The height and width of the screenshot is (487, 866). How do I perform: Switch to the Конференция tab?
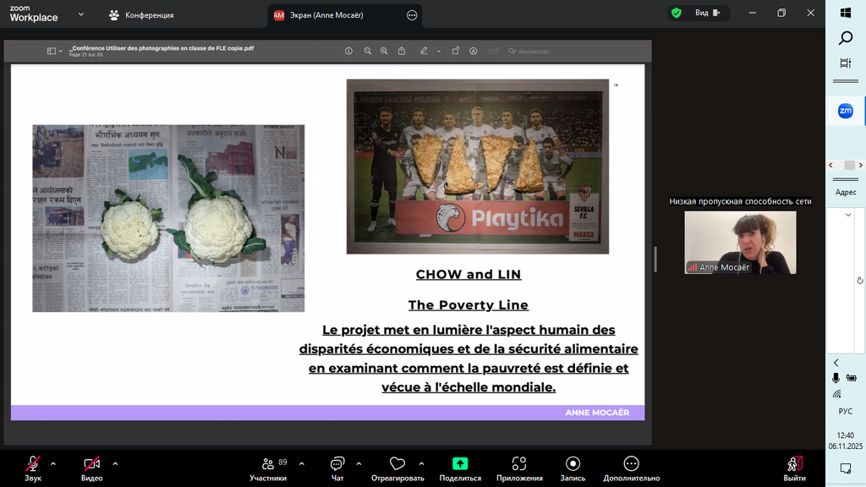click(x=141, y=15)
